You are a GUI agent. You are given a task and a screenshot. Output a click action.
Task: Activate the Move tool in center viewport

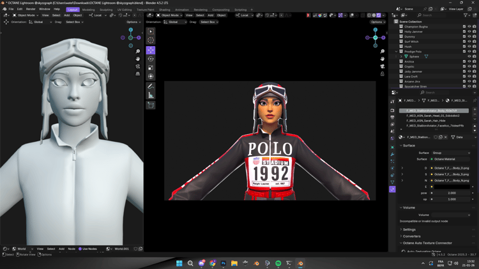coord(151,50)
